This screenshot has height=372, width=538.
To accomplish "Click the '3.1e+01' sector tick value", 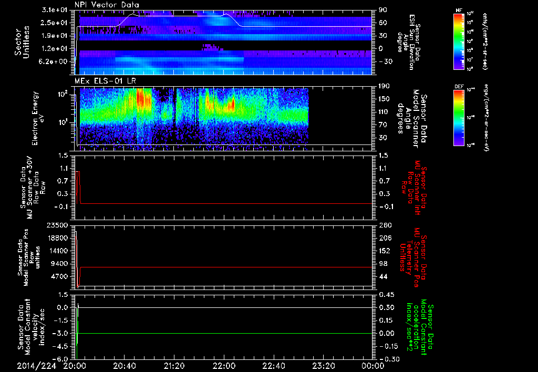I will [x=54, y=9].
